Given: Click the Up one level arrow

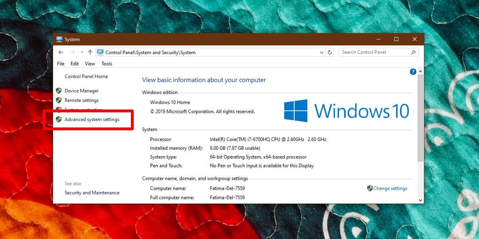Looking at the screenshot, I should (x=90, y=52).
